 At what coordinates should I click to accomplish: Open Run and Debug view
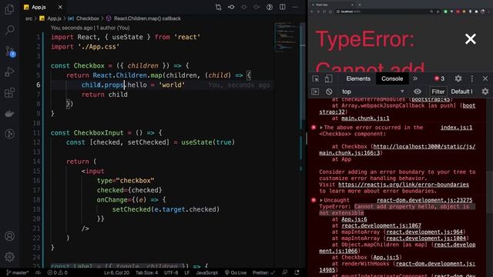pos(9,72)
